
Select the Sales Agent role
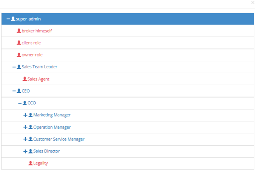[38, 79]
